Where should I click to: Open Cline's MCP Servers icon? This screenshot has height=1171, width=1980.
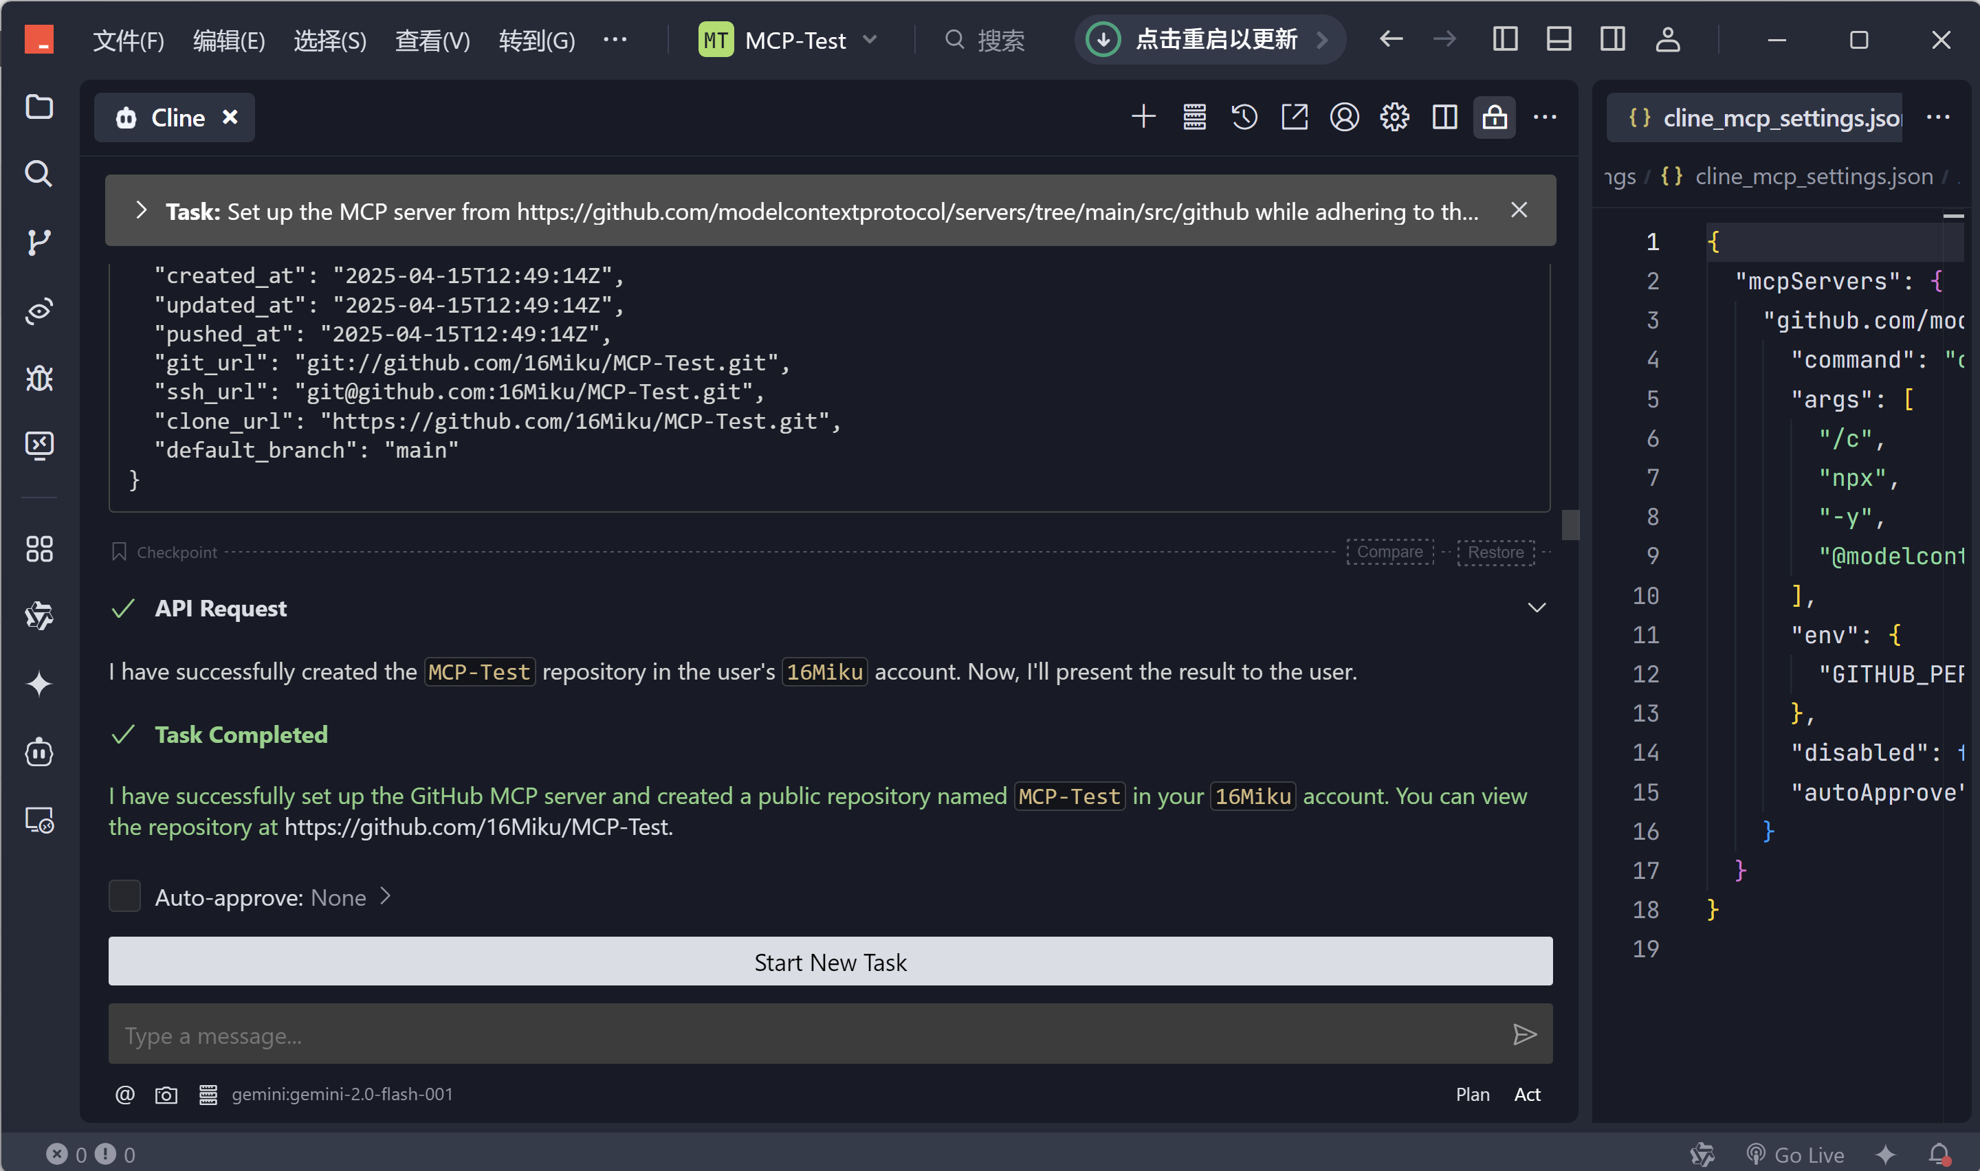tap(1194, 118)
